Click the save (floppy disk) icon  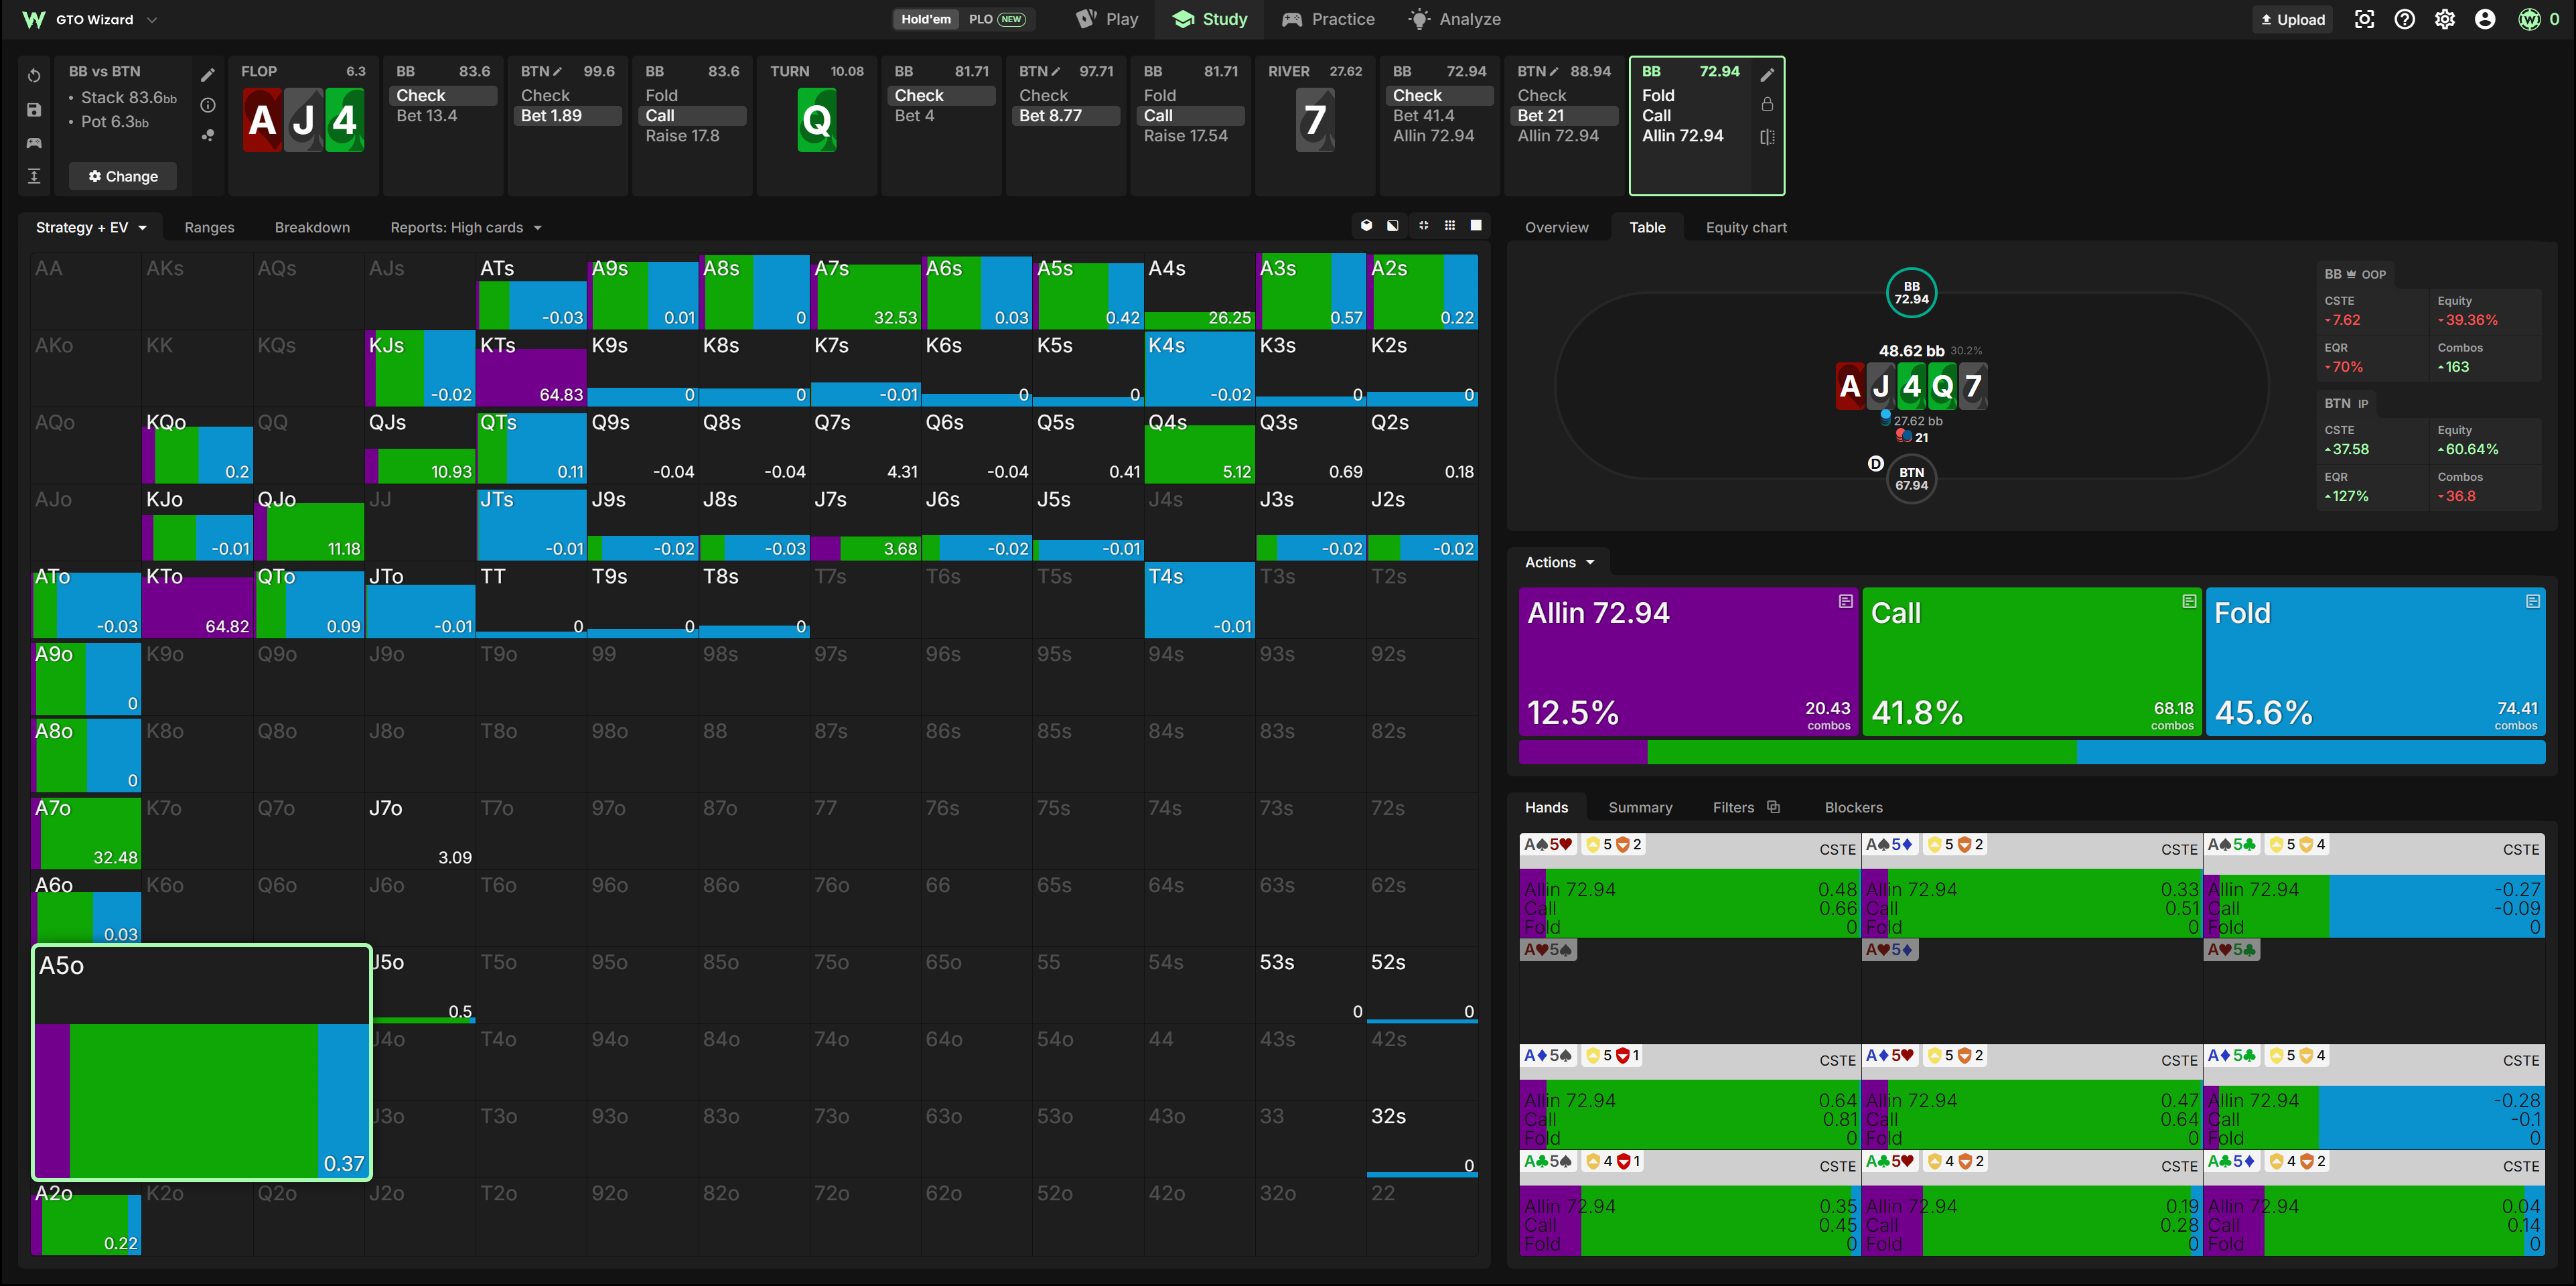(34, 110)
